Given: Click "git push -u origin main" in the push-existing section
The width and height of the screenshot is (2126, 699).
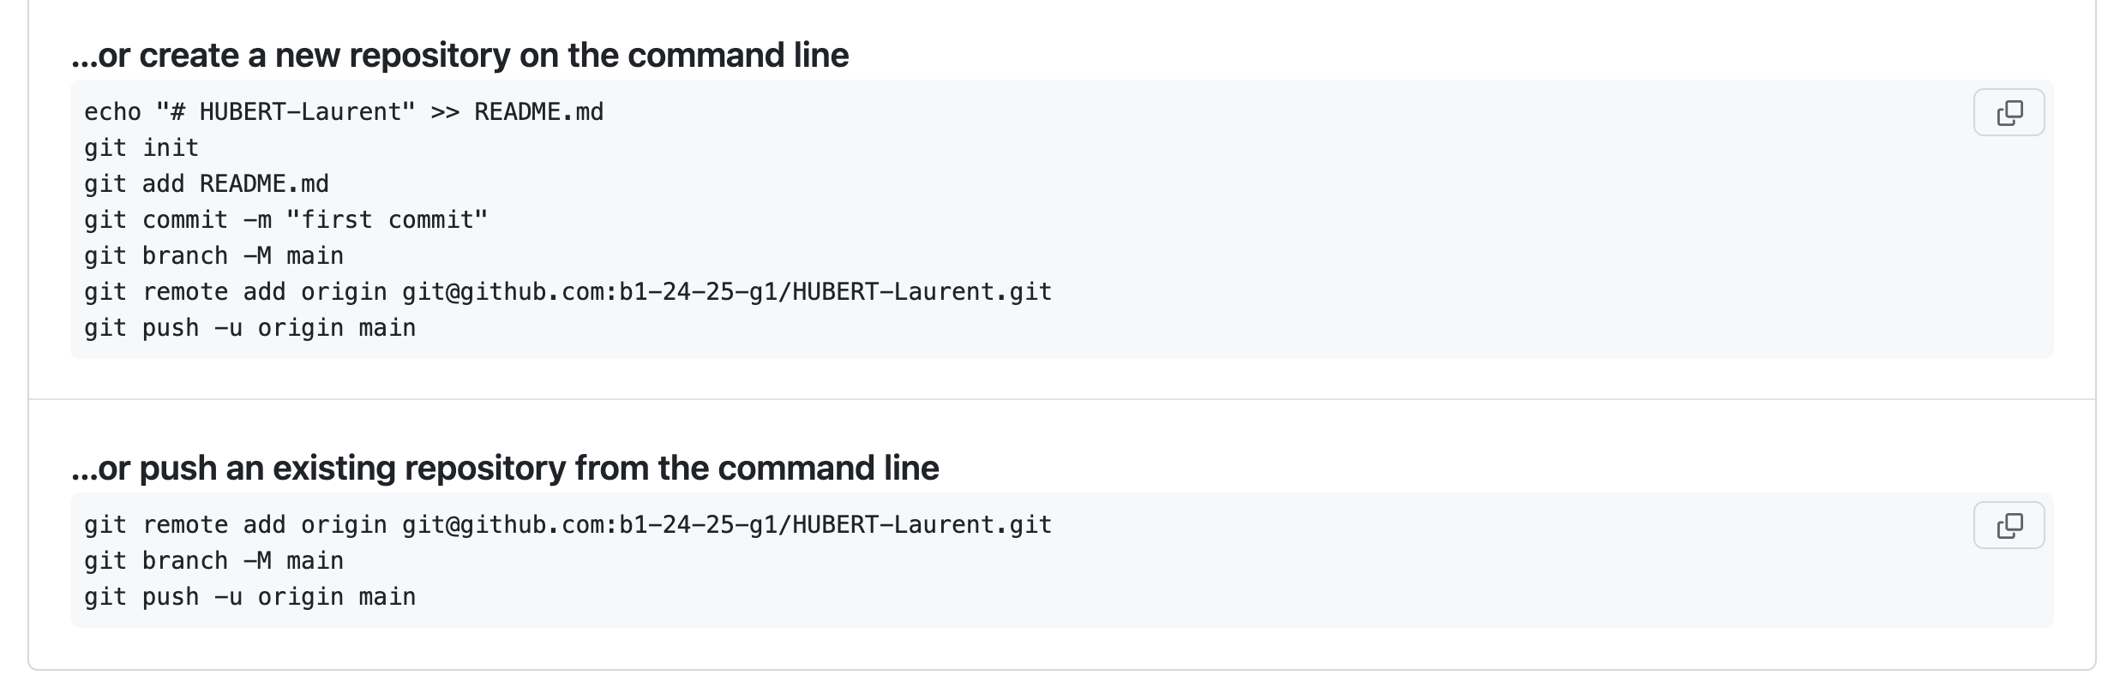Looking at the screenshot, I should coord(249,597).
